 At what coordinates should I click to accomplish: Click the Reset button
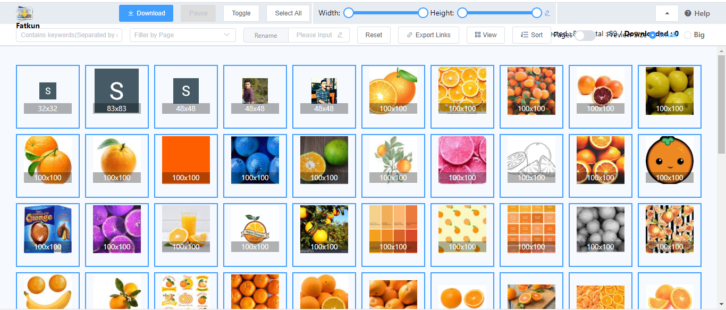pyautogui.click(x=374, y=35)
